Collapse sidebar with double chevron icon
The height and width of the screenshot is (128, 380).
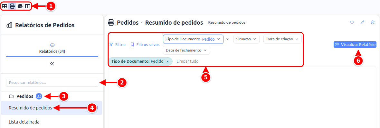[x=52, y=64]
